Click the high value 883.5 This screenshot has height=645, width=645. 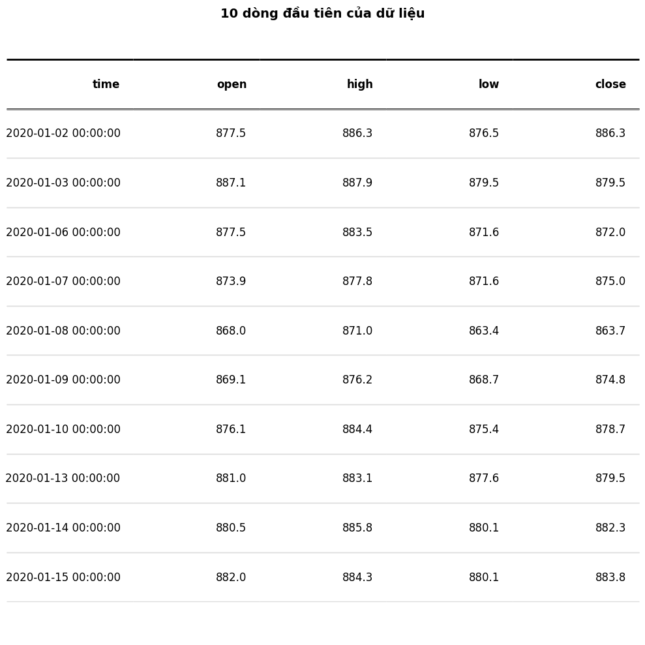pos(357,233)
